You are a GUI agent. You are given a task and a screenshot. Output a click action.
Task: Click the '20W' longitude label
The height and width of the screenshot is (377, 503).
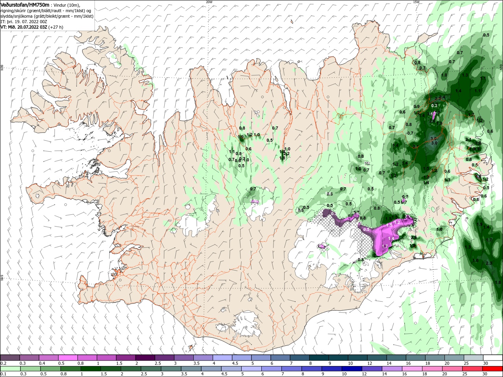pyautogui.click(x=209, y=2)
